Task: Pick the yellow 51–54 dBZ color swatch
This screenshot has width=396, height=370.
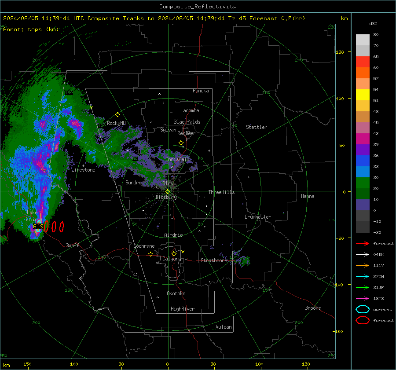Action: 363,95
